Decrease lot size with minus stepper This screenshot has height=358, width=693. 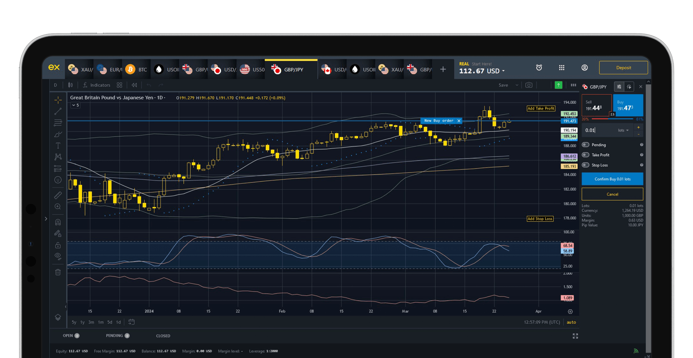tap(638, 134)
